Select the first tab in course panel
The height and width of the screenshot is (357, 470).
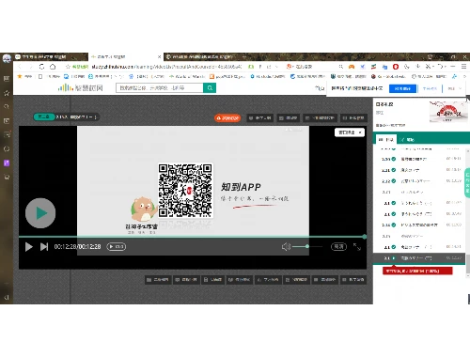tap(385, 140)
